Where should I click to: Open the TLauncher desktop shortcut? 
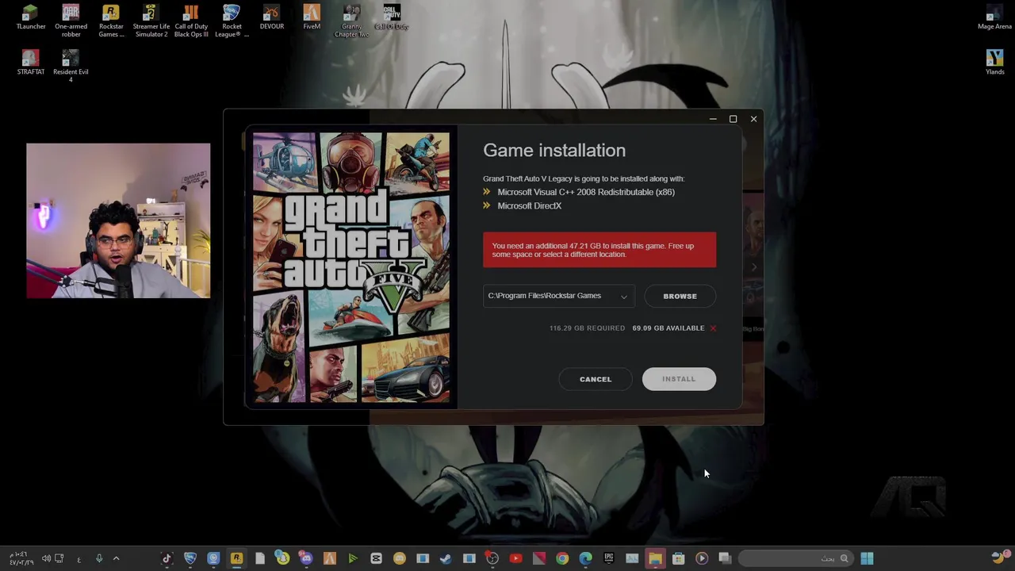(x=30, y=17)
